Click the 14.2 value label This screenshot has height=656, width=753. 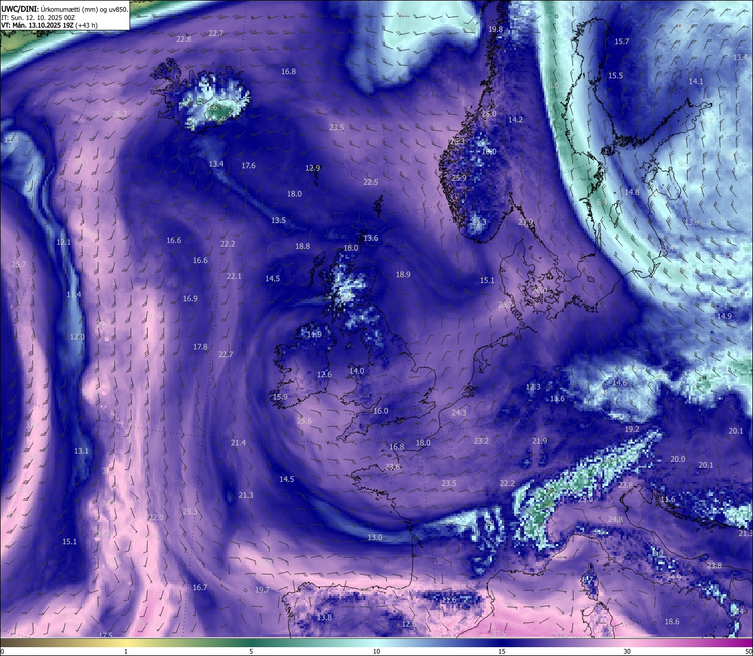click(x=515, y=120)
